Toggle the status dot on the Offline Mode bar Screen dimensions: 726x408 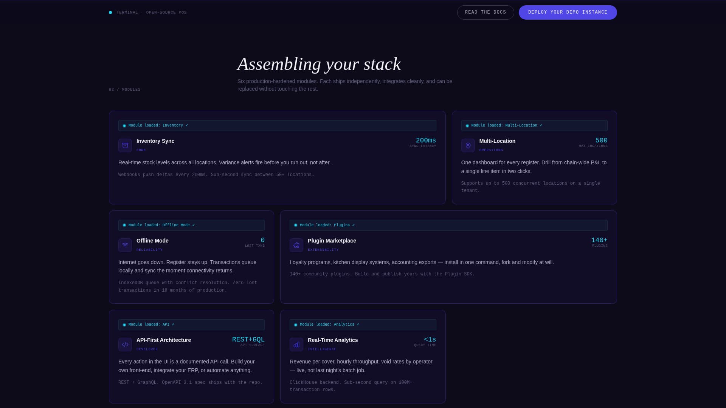(x=125, y=225)
